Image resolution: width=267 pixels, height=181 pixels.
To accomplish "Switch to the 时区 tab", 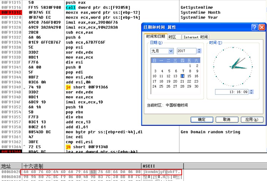I will tap(172, 37).
